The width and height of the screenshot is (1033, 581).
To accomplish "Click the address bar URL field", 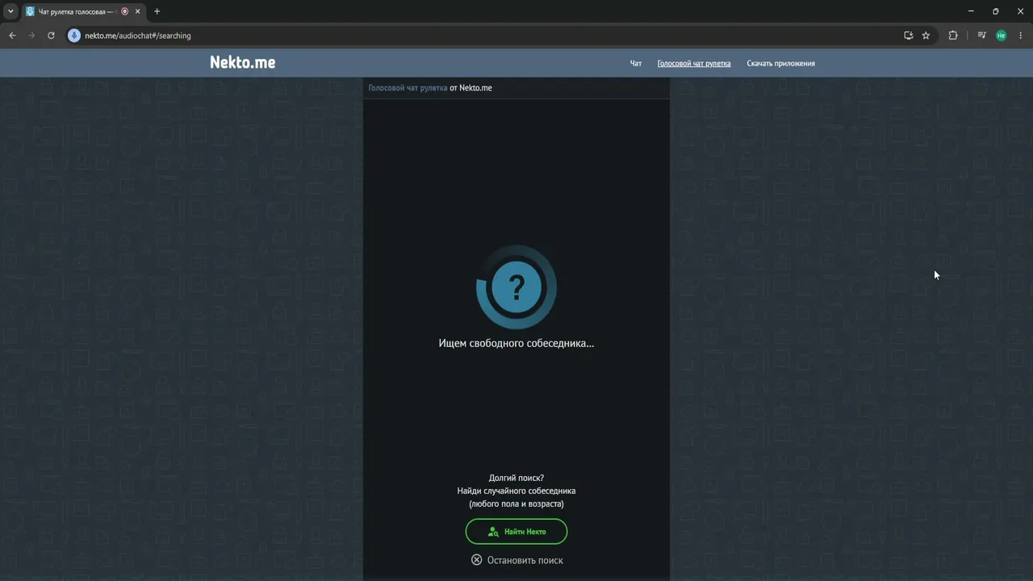I will point(484,36).
